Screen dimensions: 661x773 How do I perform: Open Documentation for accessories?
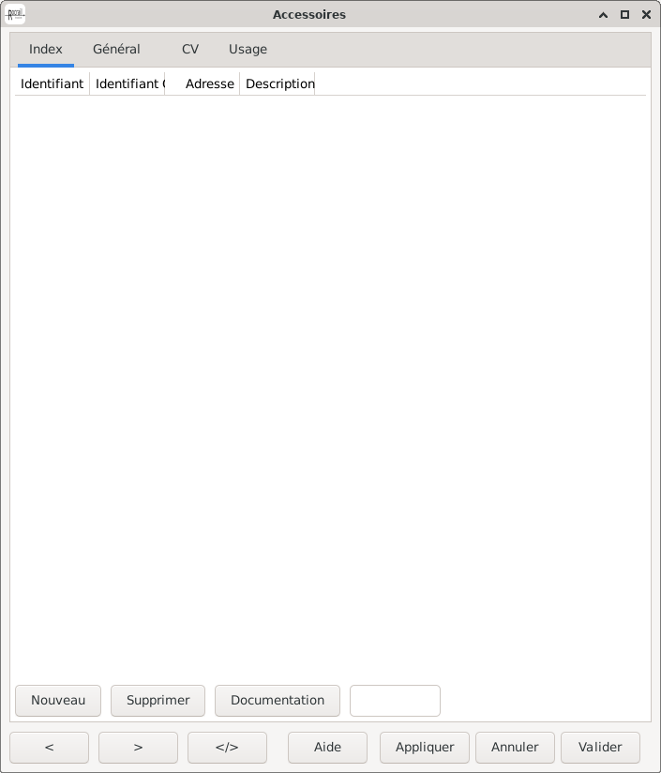pos(278,700)
